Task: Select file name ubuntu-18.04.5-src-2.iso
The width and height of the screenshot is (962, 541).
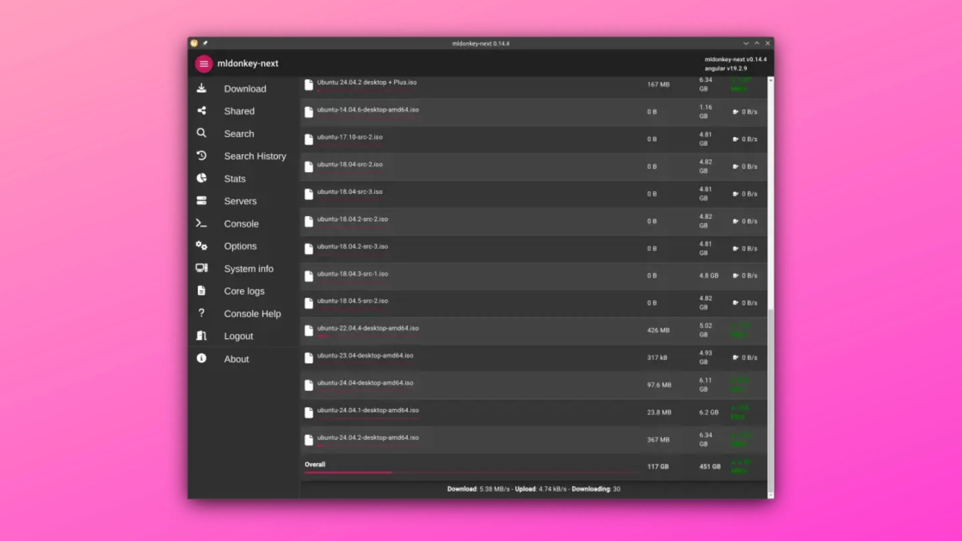Action: tap(352, 301)
